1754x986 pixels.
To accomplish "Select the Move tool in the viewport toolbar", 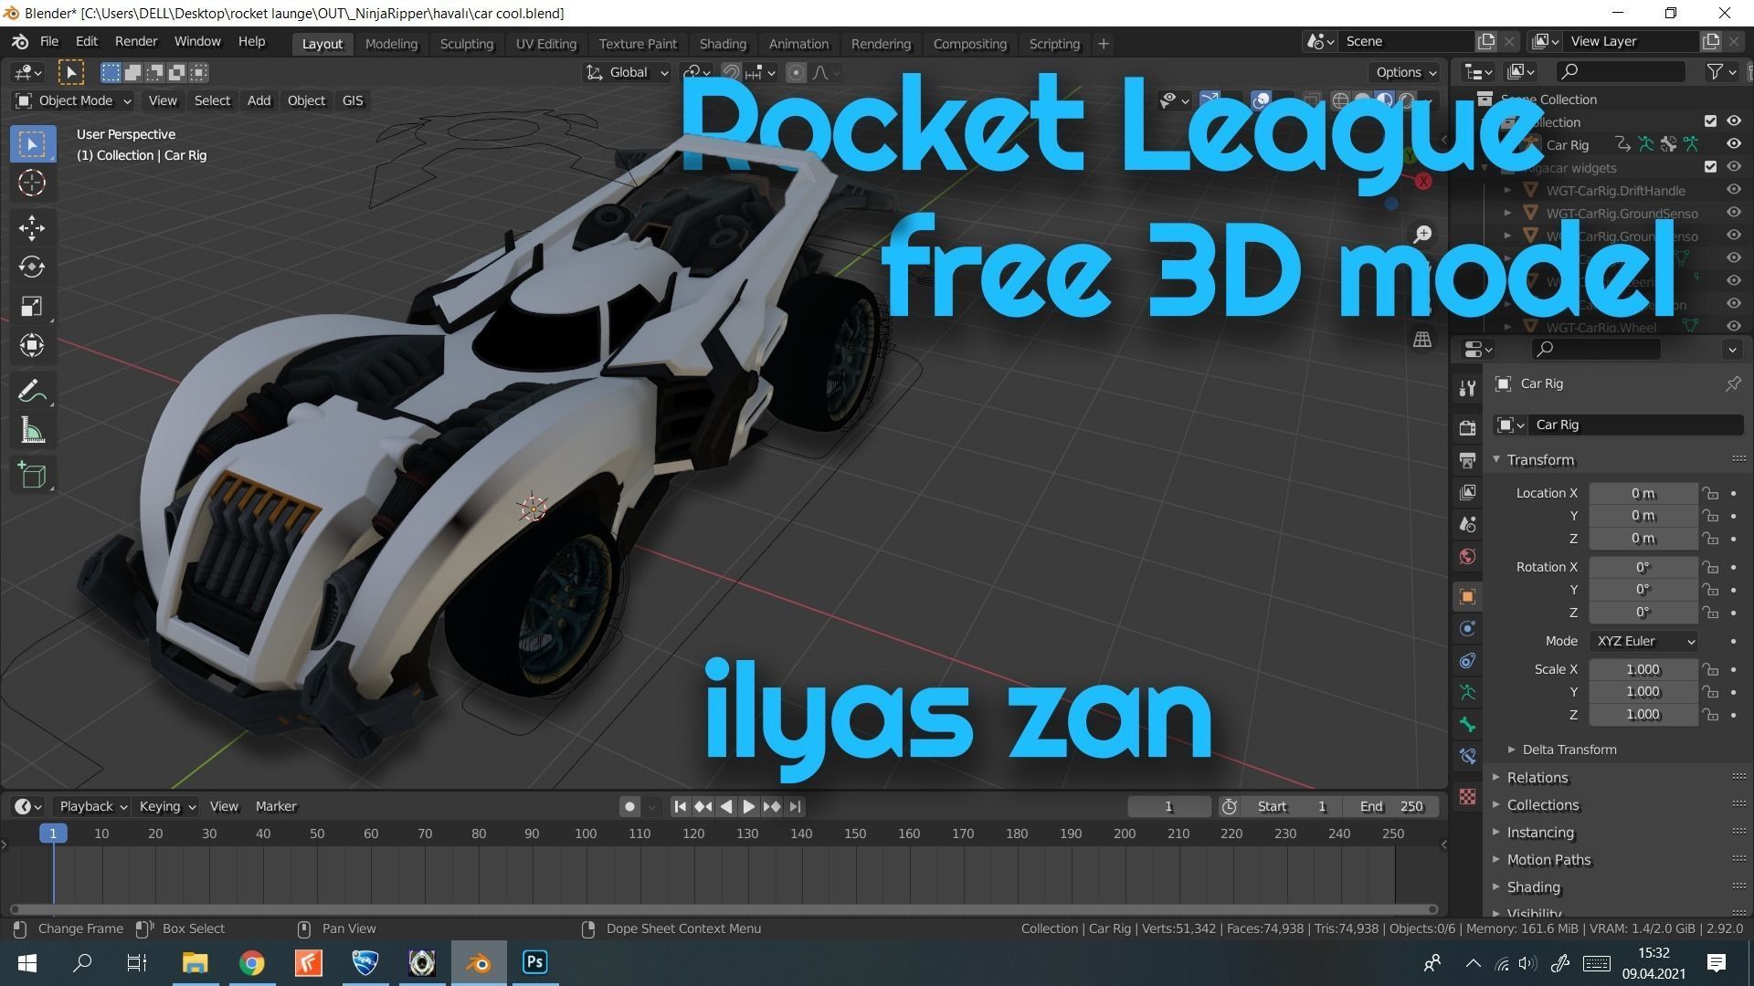I will (32, 227).
